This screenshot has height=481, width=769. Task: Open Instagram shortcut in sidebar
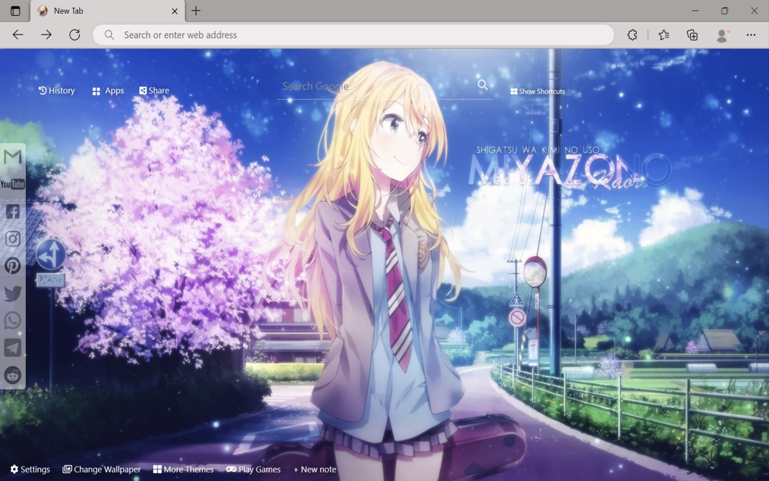click(13, 239)
